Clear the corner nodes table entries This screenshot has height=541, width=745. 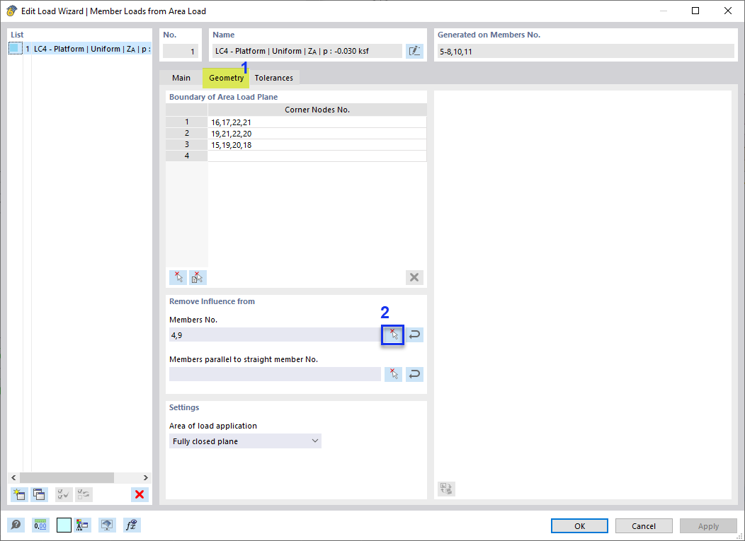tap(414, 277)
